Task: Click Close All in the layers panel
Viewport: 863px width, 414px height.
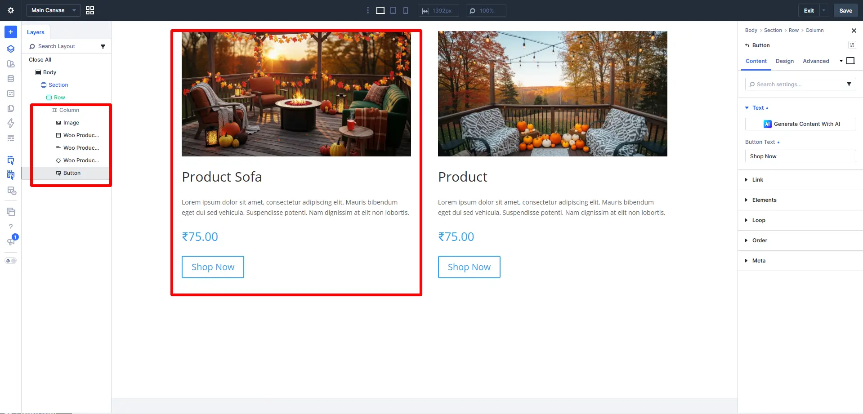Action: click(40, 60)
